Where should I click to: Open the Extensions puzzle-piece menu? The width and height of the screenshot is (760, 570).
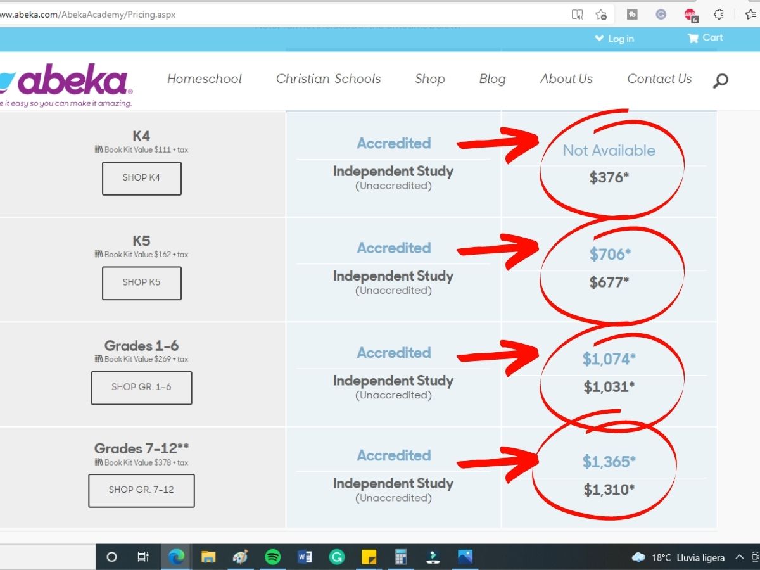click(719, 15)
